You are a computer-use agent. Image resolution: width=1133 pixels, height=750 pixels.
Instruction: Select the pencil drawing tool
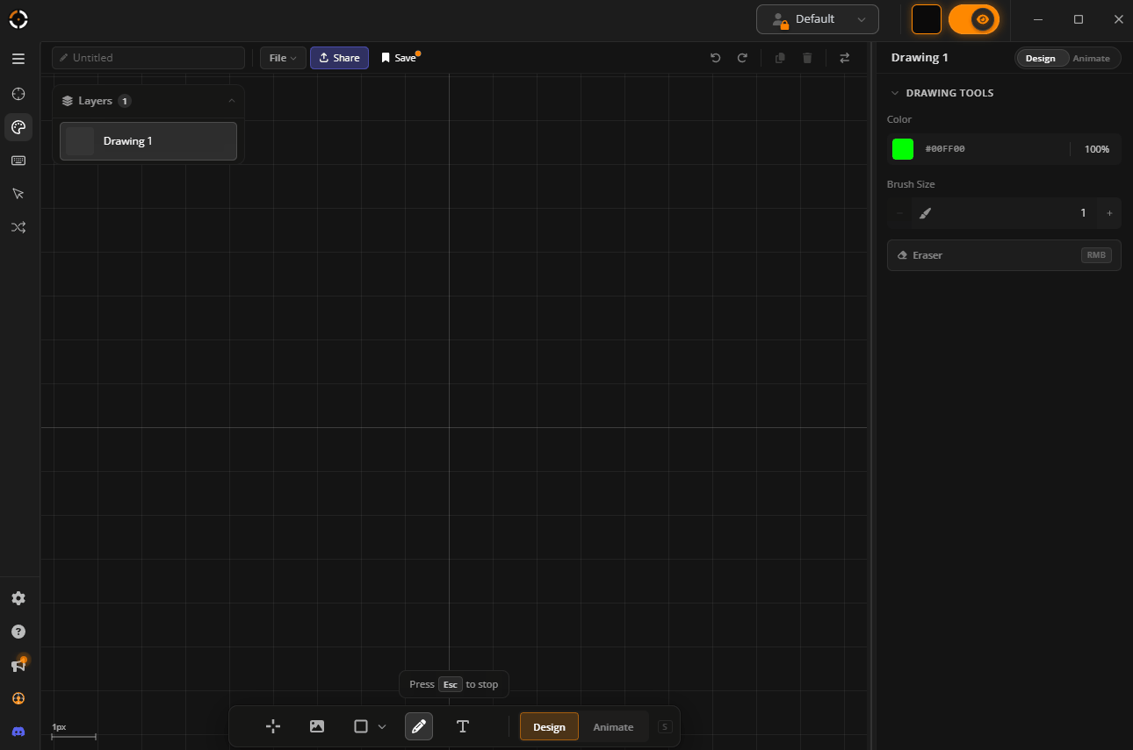(x=419, y=726)
